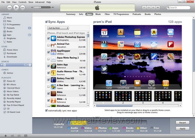
Task: Select home screen thumbnail 2
Action: [x=123, y=96]
